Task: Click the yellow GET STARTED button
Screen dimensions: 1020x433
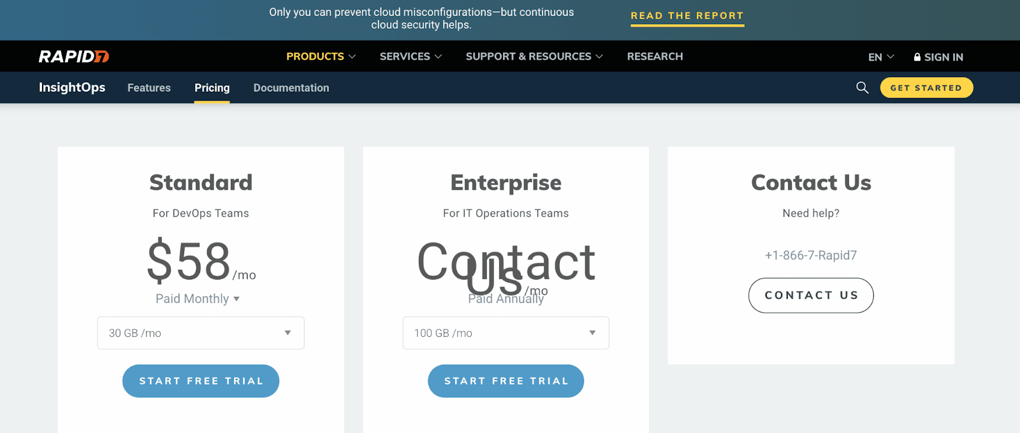Action: pyautogui.click(x=926, y=88)
